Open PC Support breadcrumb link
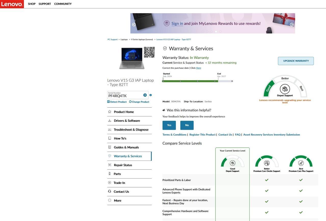326x221 pixels. pos(113,39)
